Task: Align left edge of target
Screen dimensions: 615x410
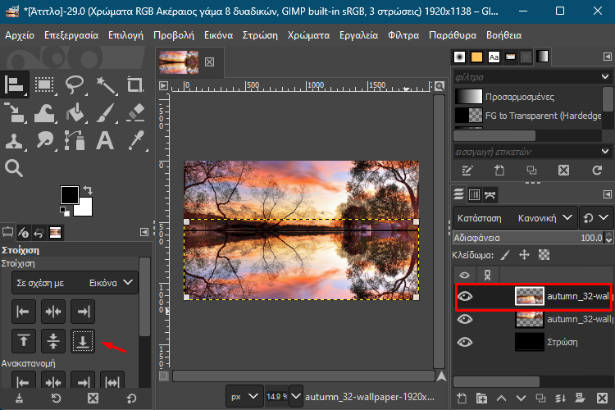Action: tap(24, 312)
